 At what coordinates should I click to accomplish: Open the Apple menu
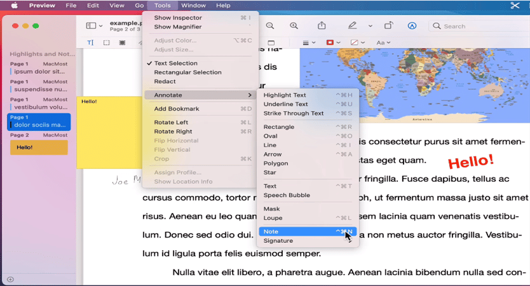click(x=14, y=6)
